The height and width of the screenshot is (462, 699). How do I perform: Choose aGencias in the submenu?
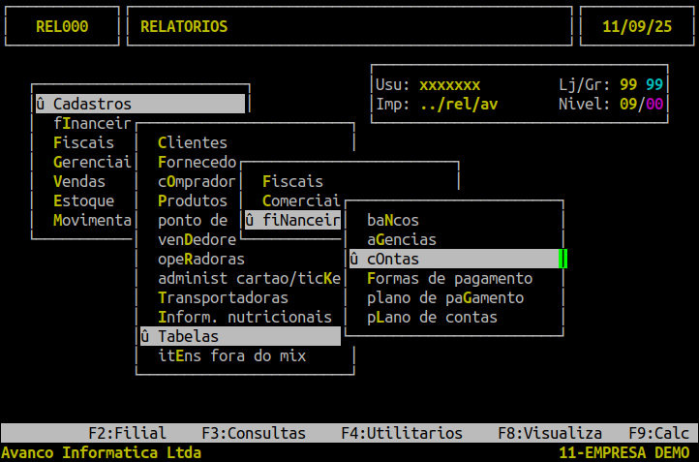[402, 239]
